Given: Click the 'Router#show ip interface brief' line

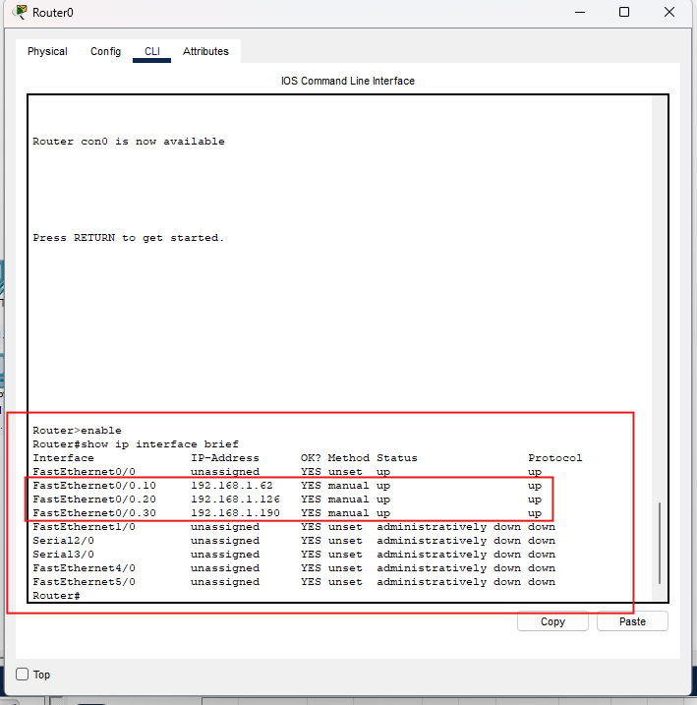Looking at the screenshot, I should [x=136, y=444].
